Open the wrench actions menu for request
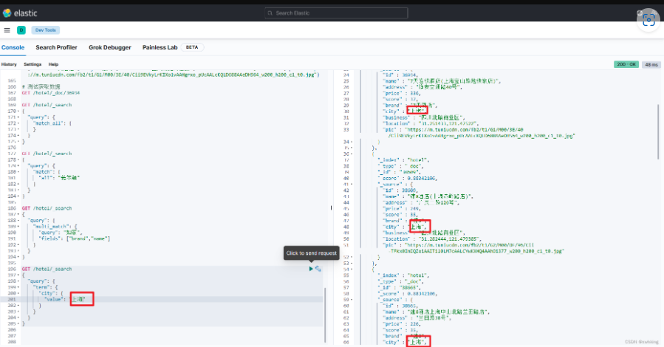Viewport: 664px width, 347px height. (318, 269)
